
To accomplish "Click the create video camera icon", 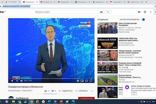I will (139, 12).
